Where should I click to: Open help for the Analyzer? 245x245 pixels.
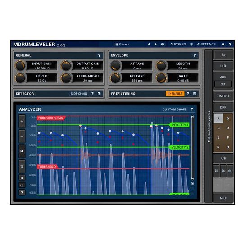click(192, 109)
